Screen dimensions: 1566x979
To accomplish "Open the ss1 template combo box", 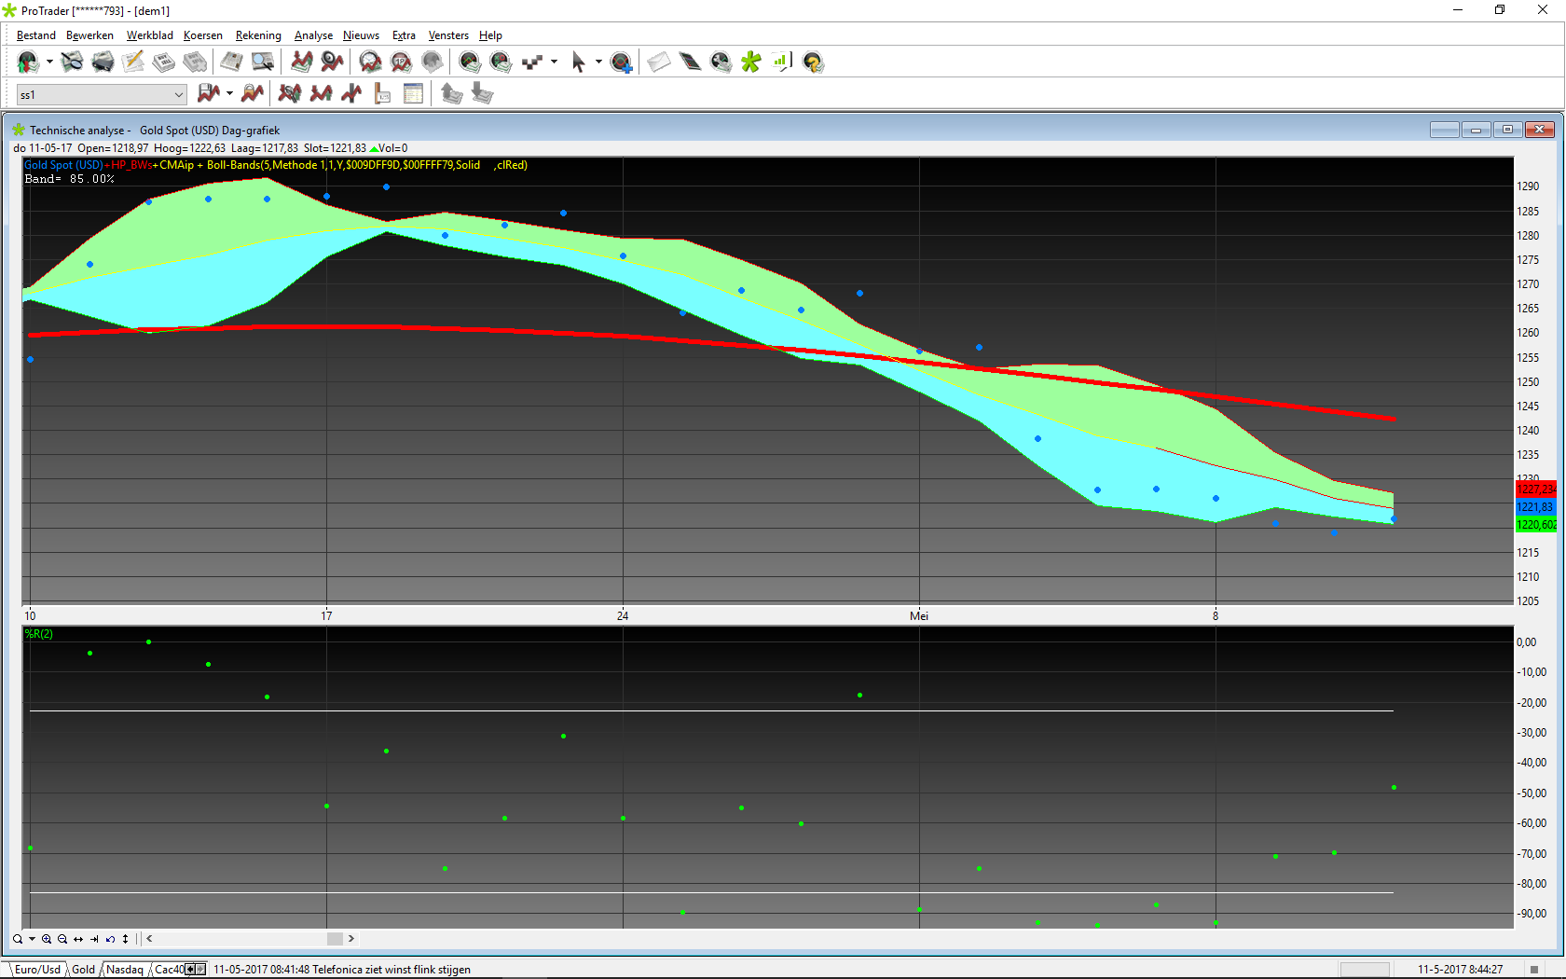I will click(102, 94).
